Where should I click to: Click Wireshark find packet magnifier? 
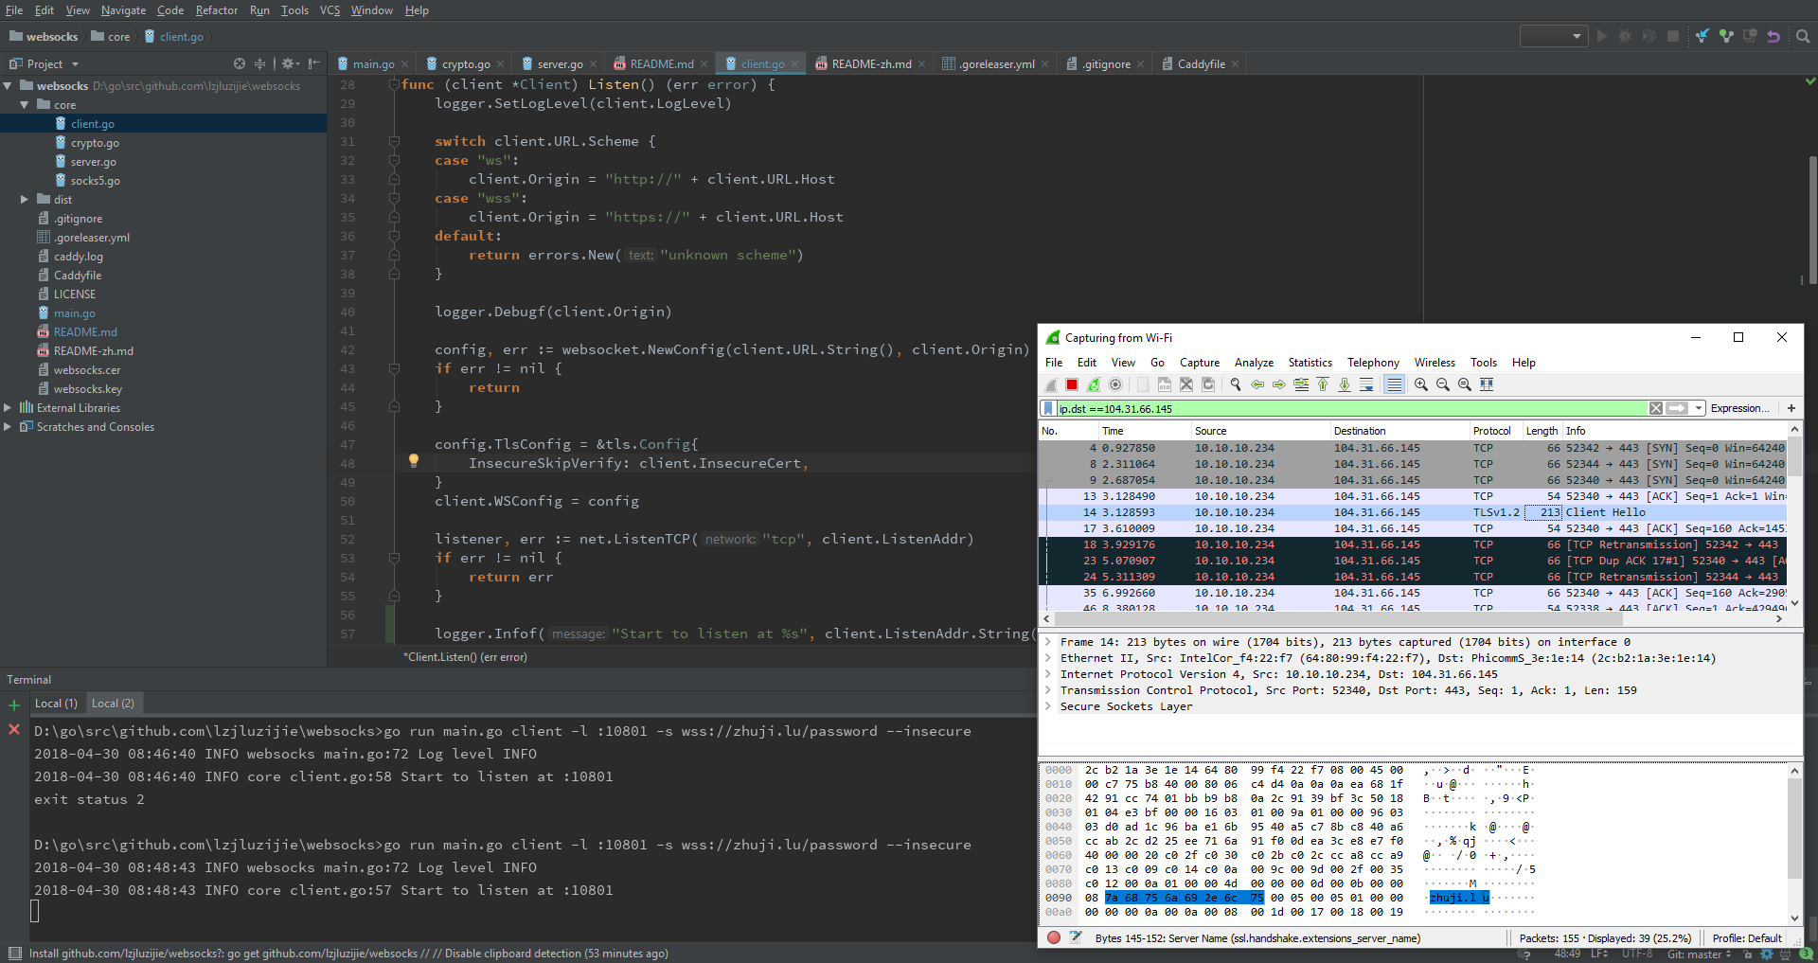coord(1236,384)
